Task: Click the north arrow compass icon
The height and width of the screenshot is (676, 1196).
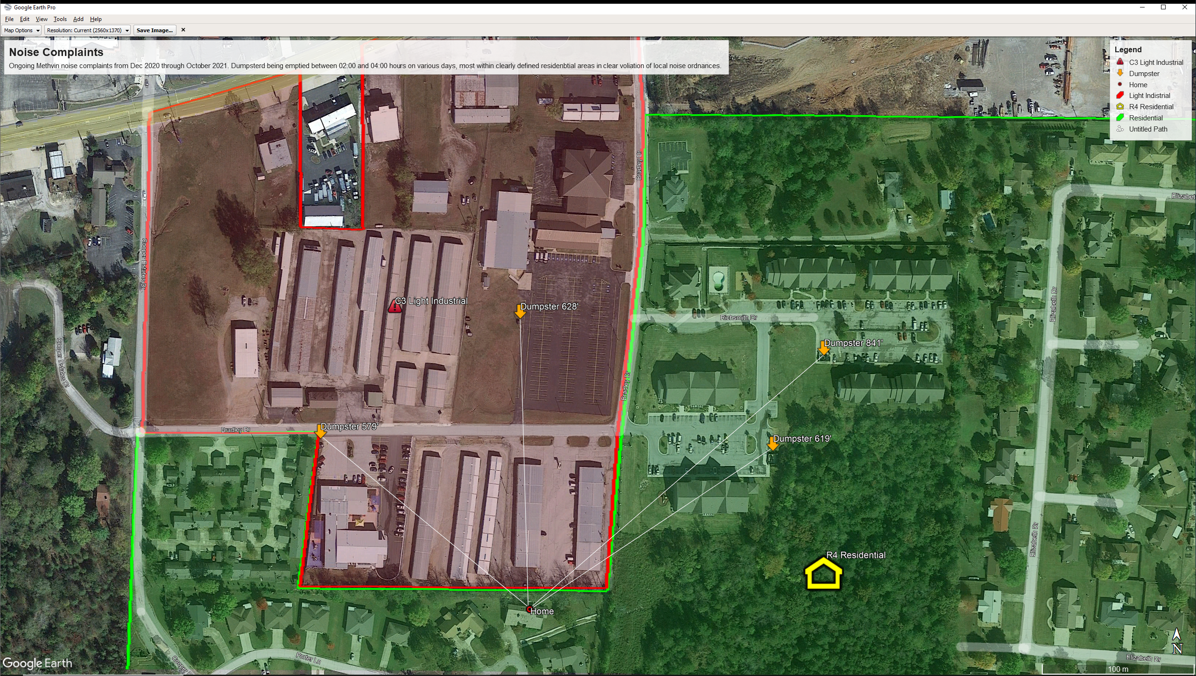Action: [x=1177, y=641]
